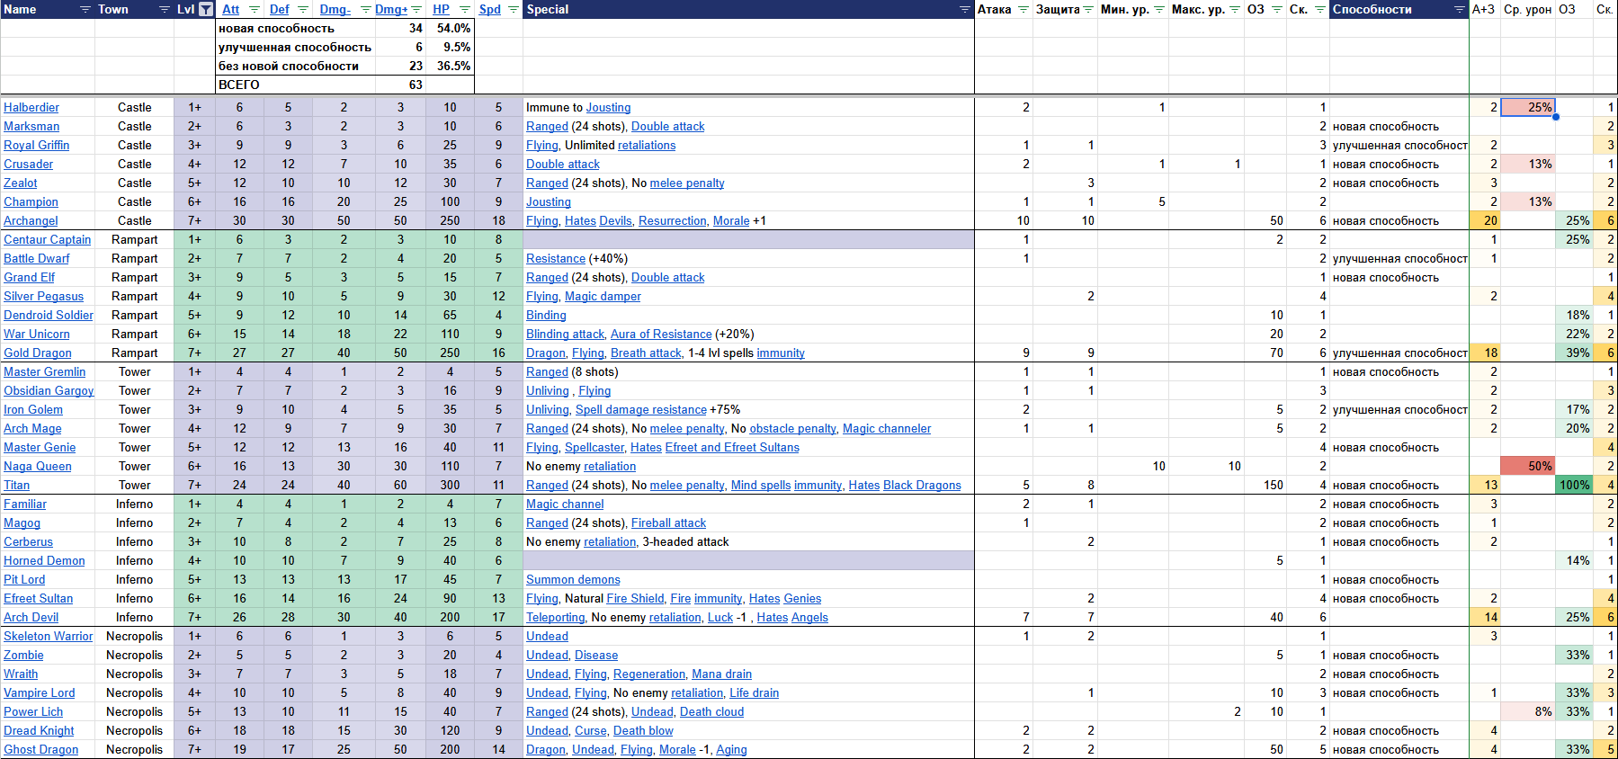
Task: Open the Centaur Captain link
Action: pos(48,239)
